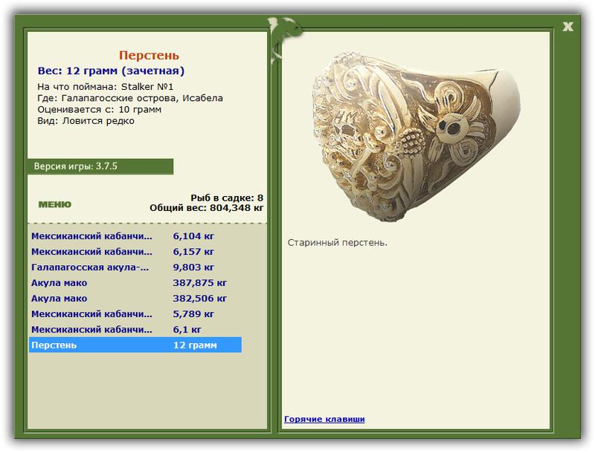Select the Акула мако row weighing 387,875 кг
Screen dimensions: 595x453
[x=135, y=282]
